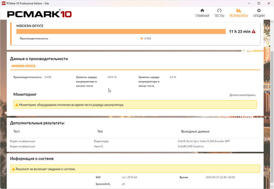
Task: Click the 3.0 % battery end value
Action: pos(173,77)
